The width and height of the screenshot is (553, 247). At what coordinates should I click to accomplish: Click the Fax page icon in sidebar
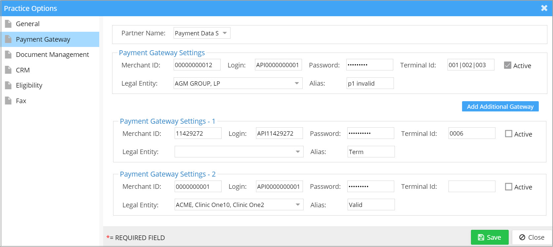coord(8,101)
